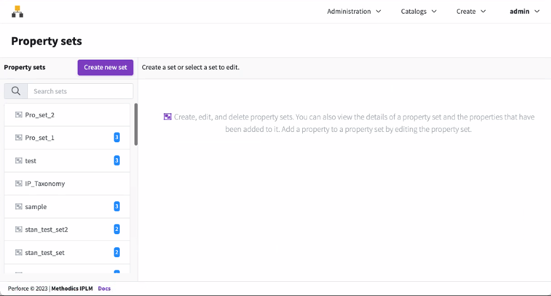Click the icon next to IP_Taxonomy
The width and height of the screenshot is (551, 296).
pos(19,184)
